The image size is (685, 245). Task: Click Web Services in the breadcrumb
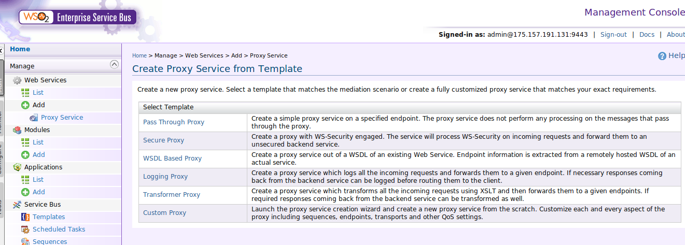pos(204,55)
